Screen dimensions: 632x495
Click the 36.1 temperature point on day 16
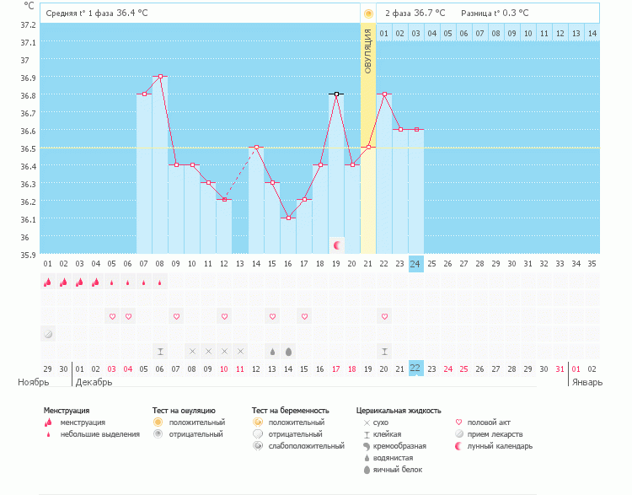[x=288, y=218]
